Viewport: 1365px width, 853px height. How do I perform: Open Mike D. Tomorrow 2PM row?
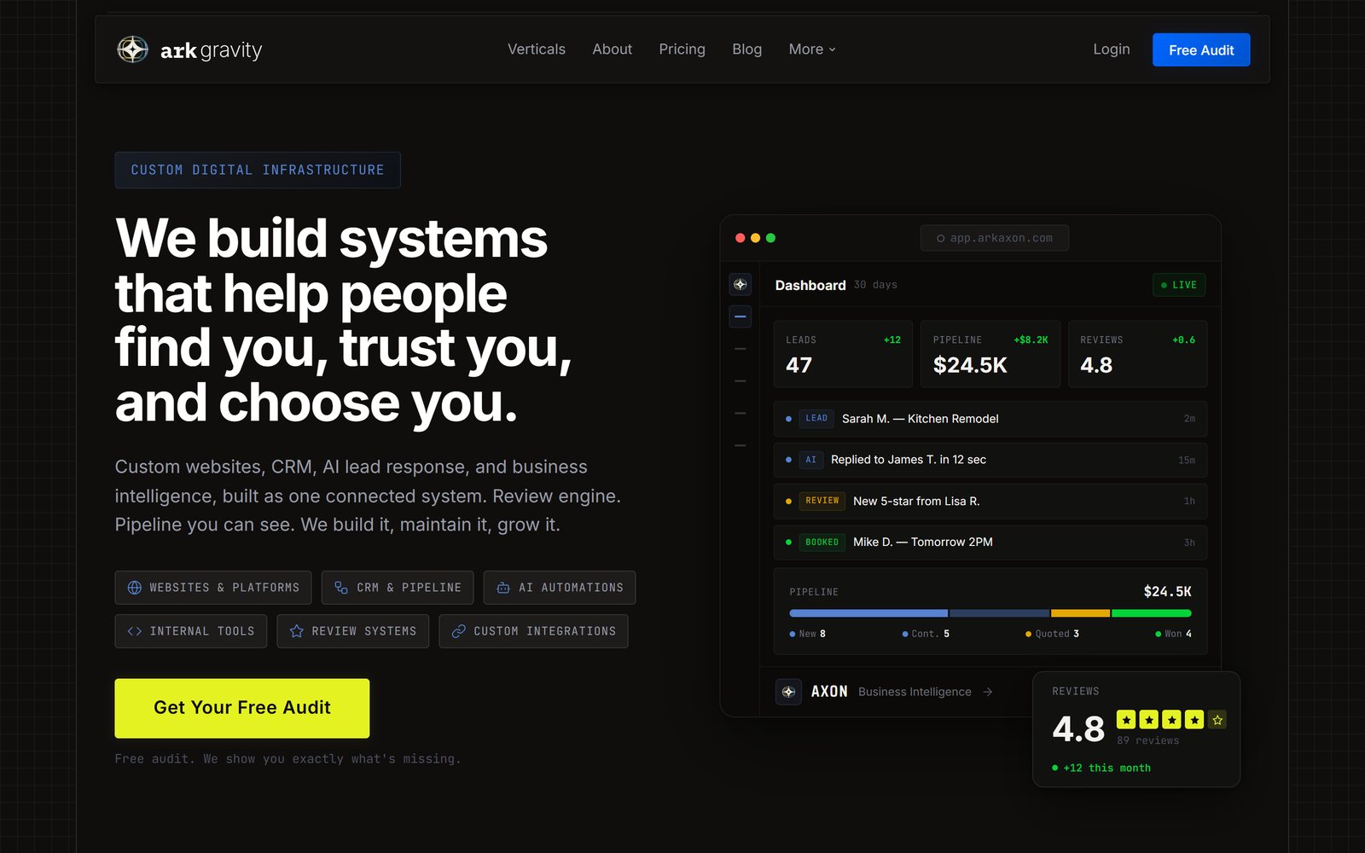coord(990,543)
